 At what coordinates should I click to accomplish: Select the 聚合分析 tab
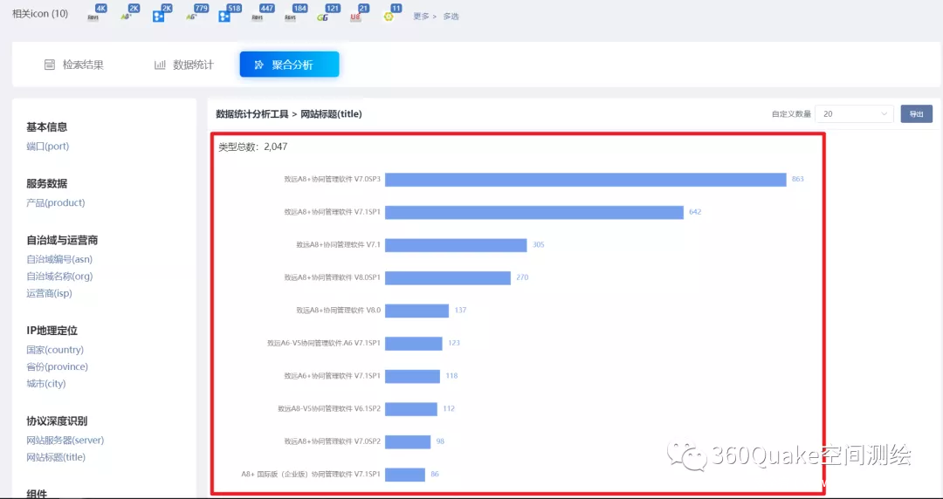(289, 65)
